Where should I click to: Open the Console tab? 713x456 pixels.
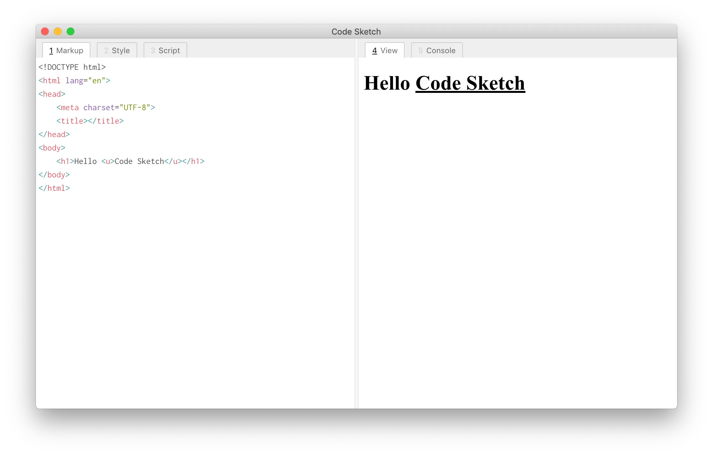pyautogui.click(x=436, y=50)
